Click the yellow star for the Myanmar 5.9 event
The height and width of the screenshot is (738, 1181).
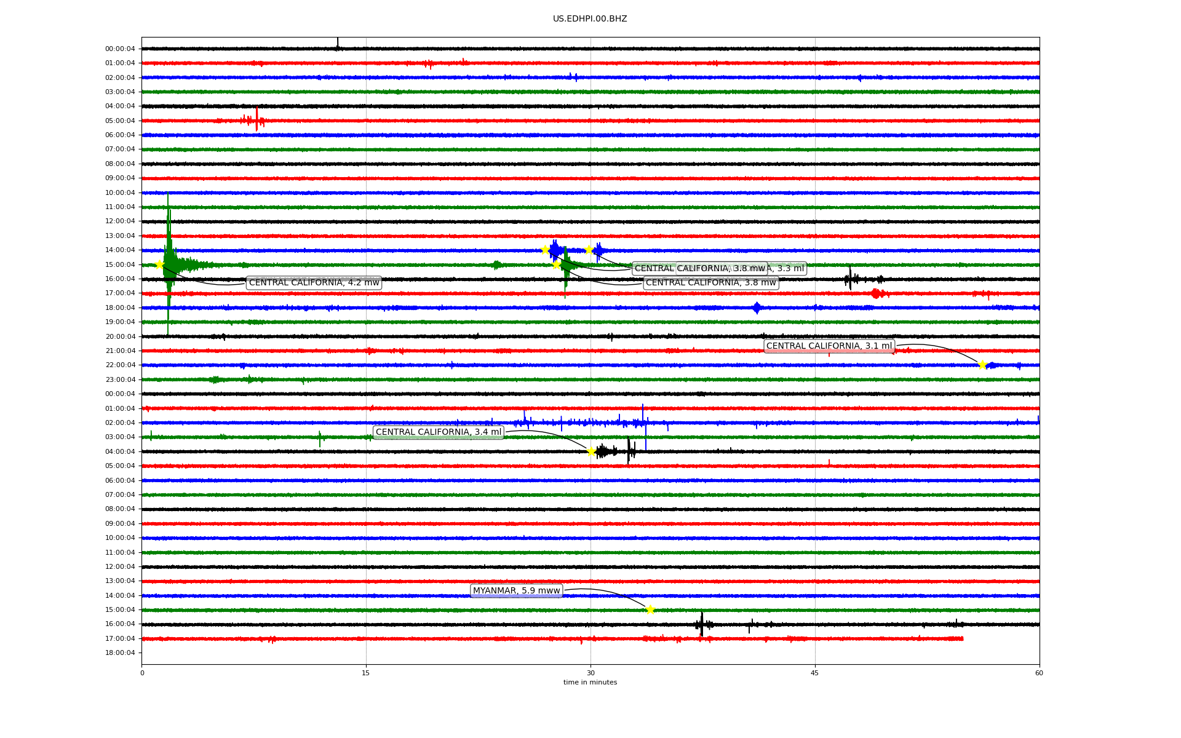650,609
